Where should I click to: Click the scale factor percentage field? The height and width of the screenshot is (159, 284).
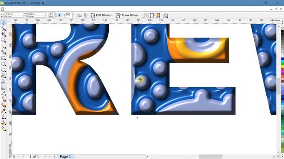[51, 14]
